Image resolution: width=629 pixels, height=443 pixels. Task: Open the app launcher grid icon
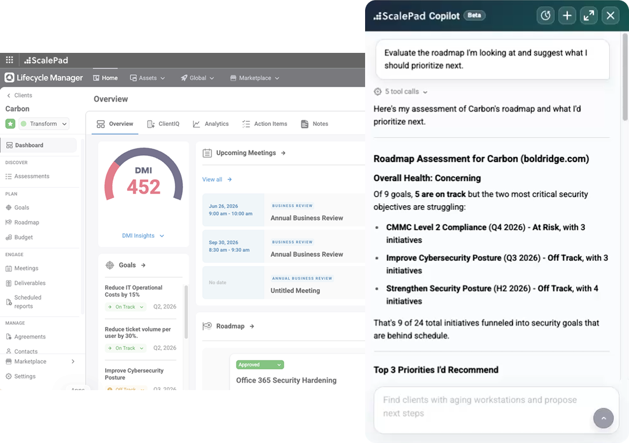click(x=10, y=60)
